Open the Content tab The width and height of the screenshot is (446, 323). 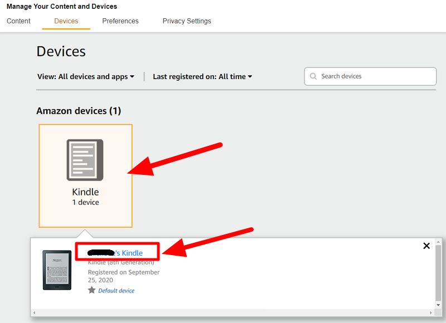point(18,21)
